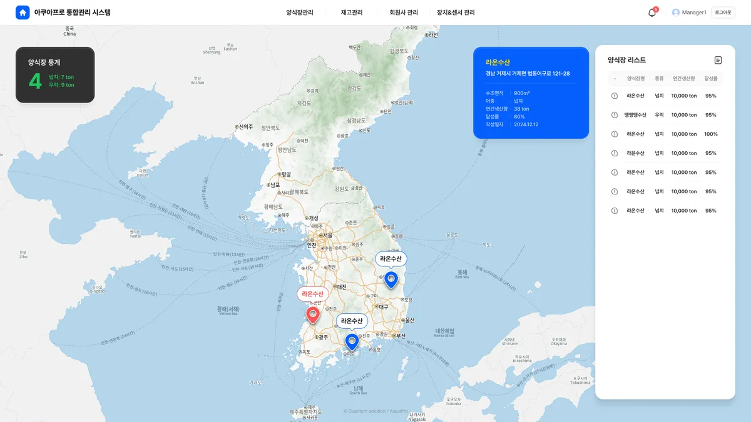The image size is (751, 422).
Task: Click the Manager1 username
Action: [x=694, y=13]
